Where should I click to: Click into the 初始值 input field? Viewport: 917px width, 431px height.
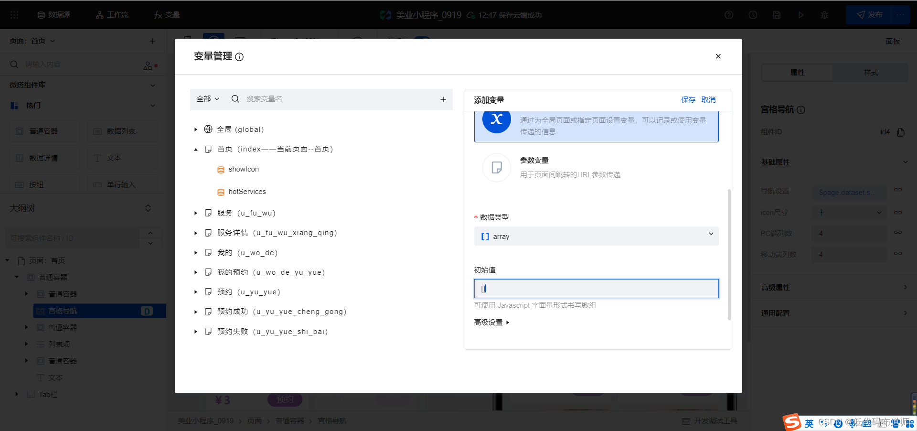coord(596,289)
